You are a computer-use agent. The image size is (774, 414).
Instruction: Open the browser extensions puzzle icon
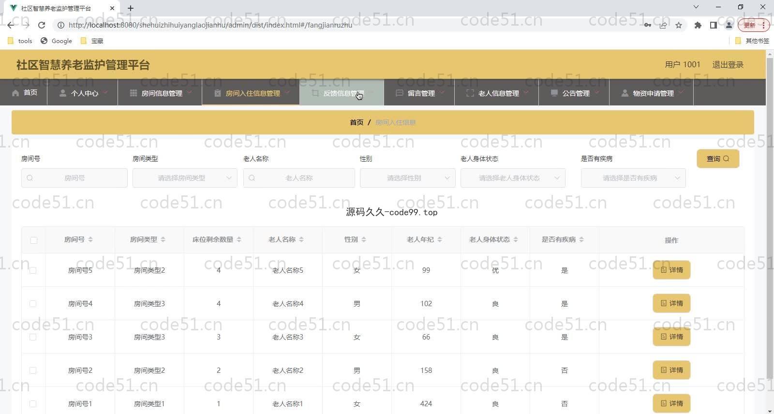click(x=698, y=25)
